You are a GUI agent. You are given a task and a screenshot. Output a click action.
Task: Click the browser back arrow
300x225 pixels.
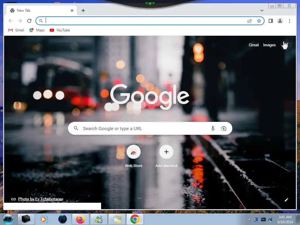(11, 21)
